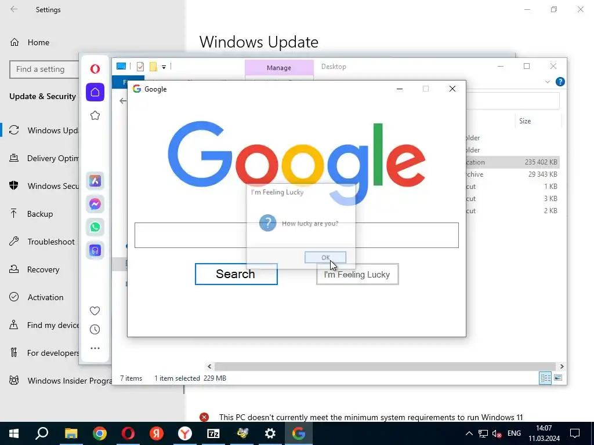Select the row with size 2 KB
The image size is (594, 445).
tap(513, 210)
